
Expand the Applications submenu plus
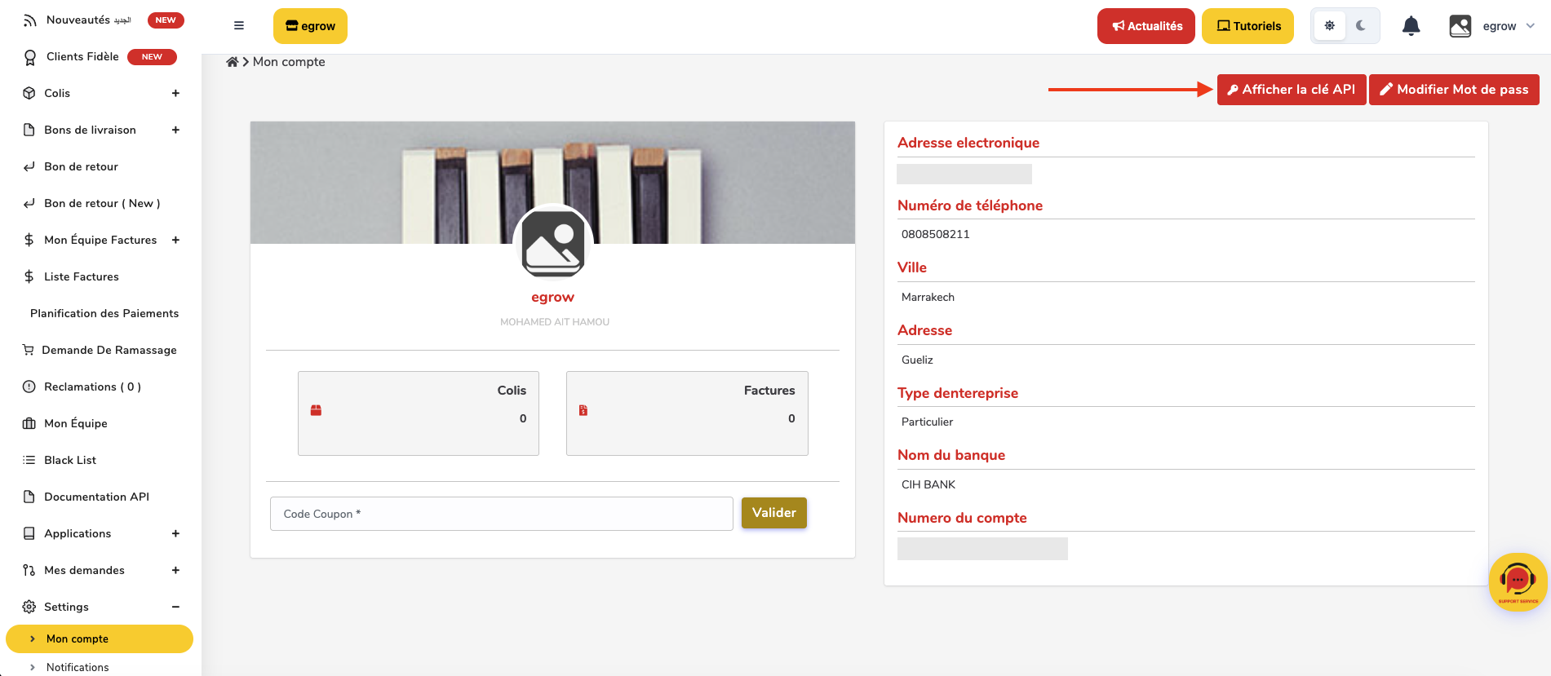(175, 533)
